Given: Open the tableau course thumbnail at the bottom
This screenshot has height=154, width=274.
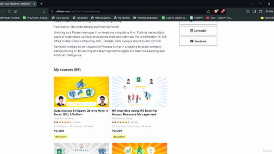Looking at the screenshot, I should pos(81,148).
